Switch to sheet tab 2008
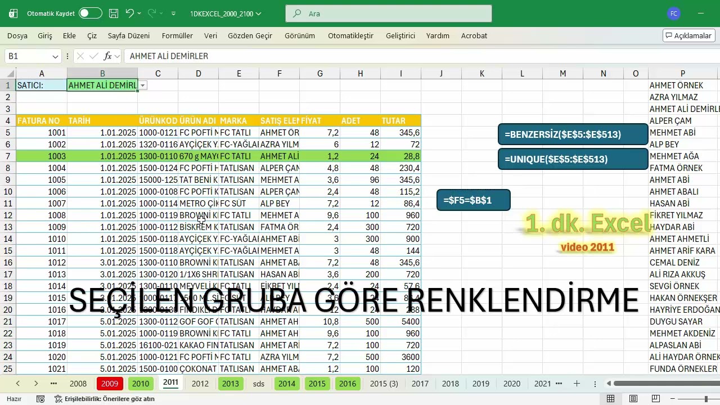720x405 pixels. (x=78, y=384)
